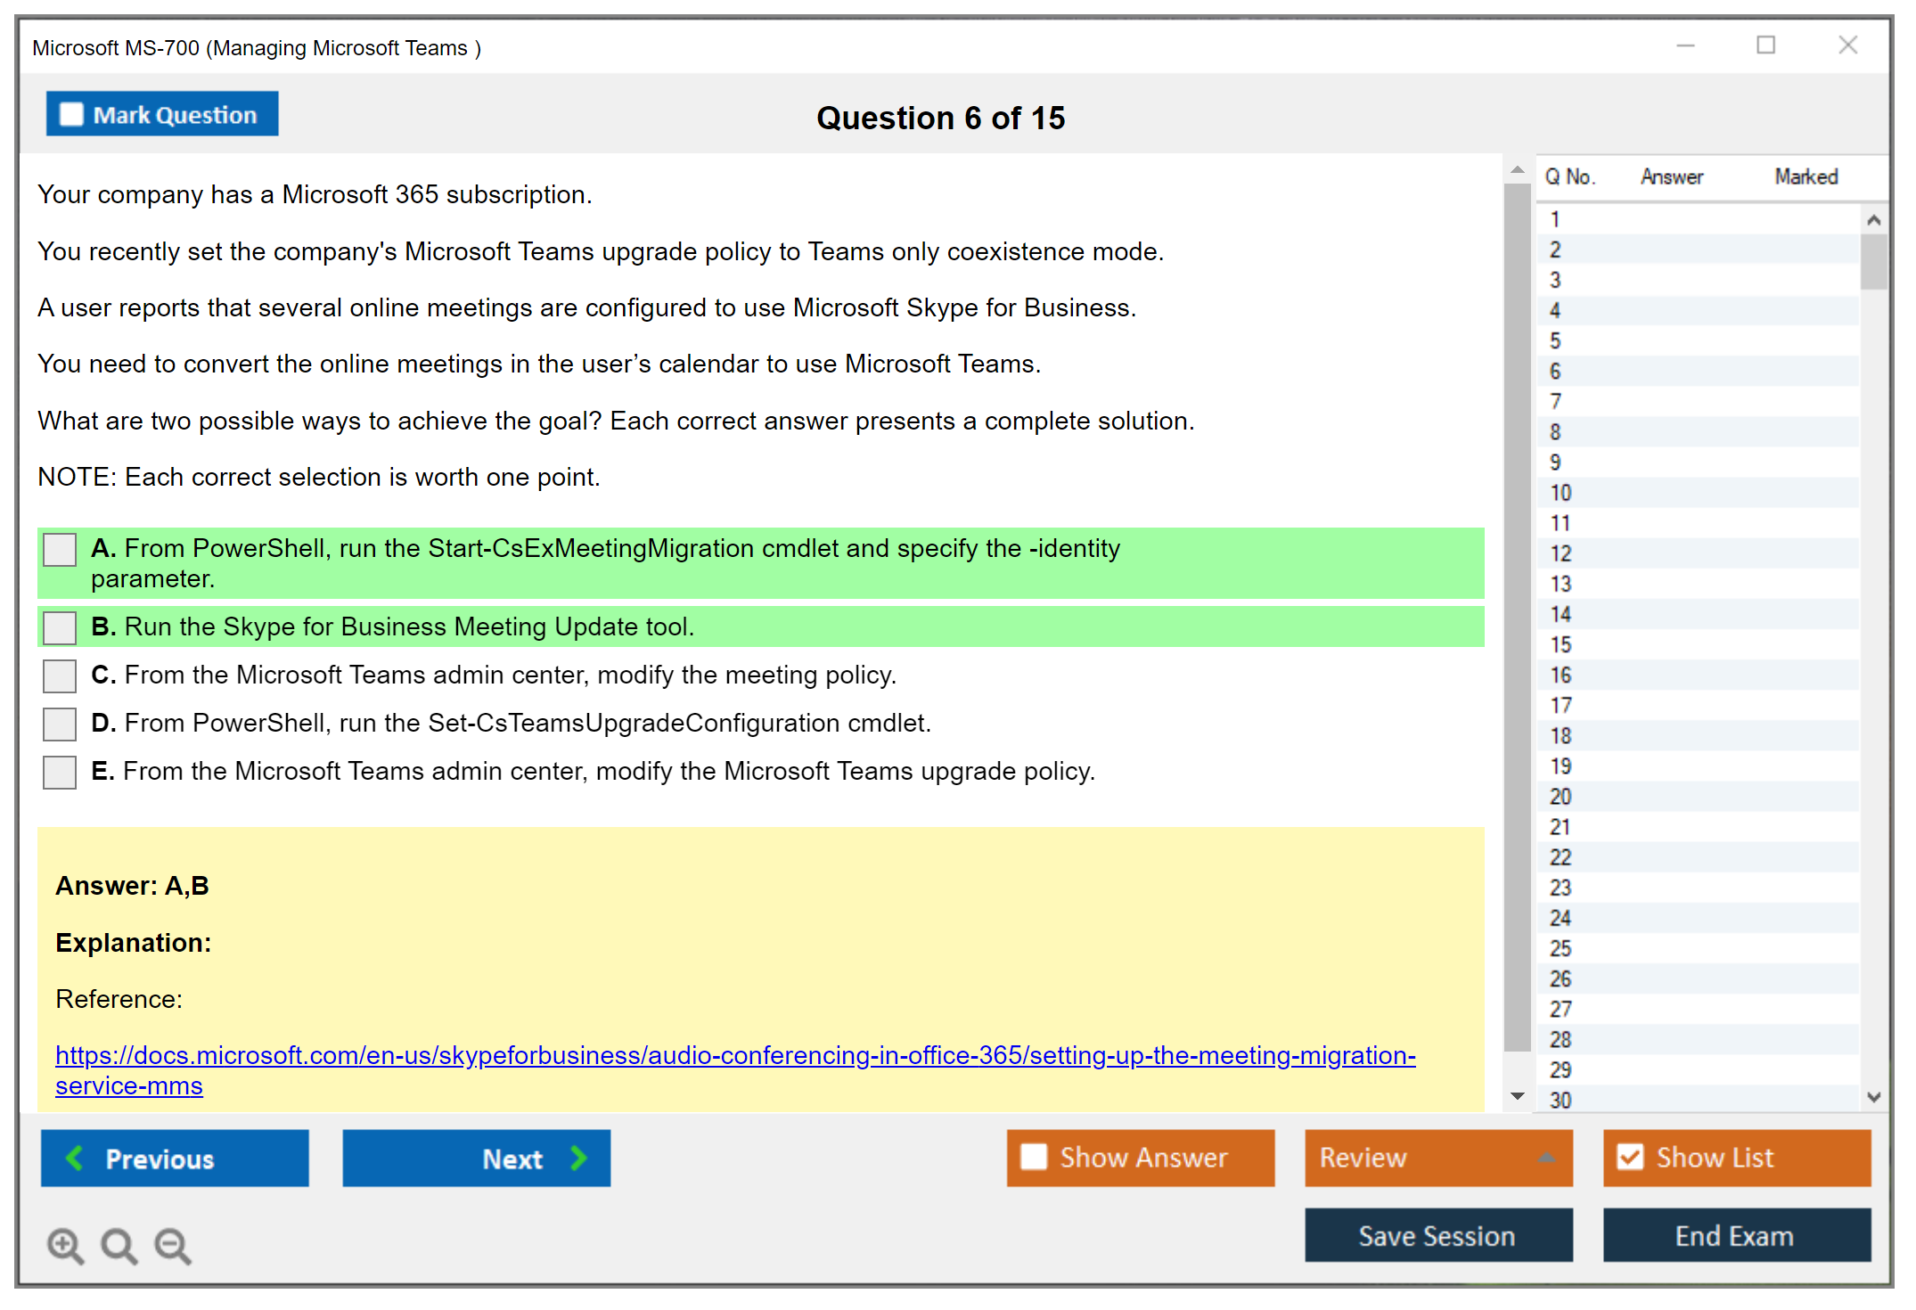This screenshot has height=1310, width=1916.
Task: Click the zoom out magnifier icon
Action: pos(172,1245)
